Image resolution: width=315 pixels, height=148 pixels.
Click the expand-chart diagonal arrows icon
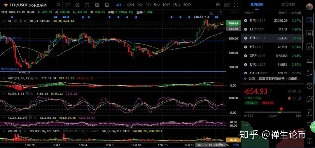[219, 13]
